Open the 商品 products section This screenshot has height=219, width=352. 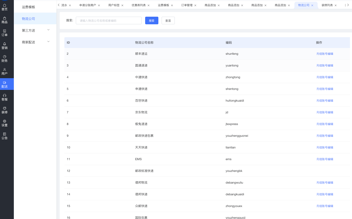[x=4, y=20]
